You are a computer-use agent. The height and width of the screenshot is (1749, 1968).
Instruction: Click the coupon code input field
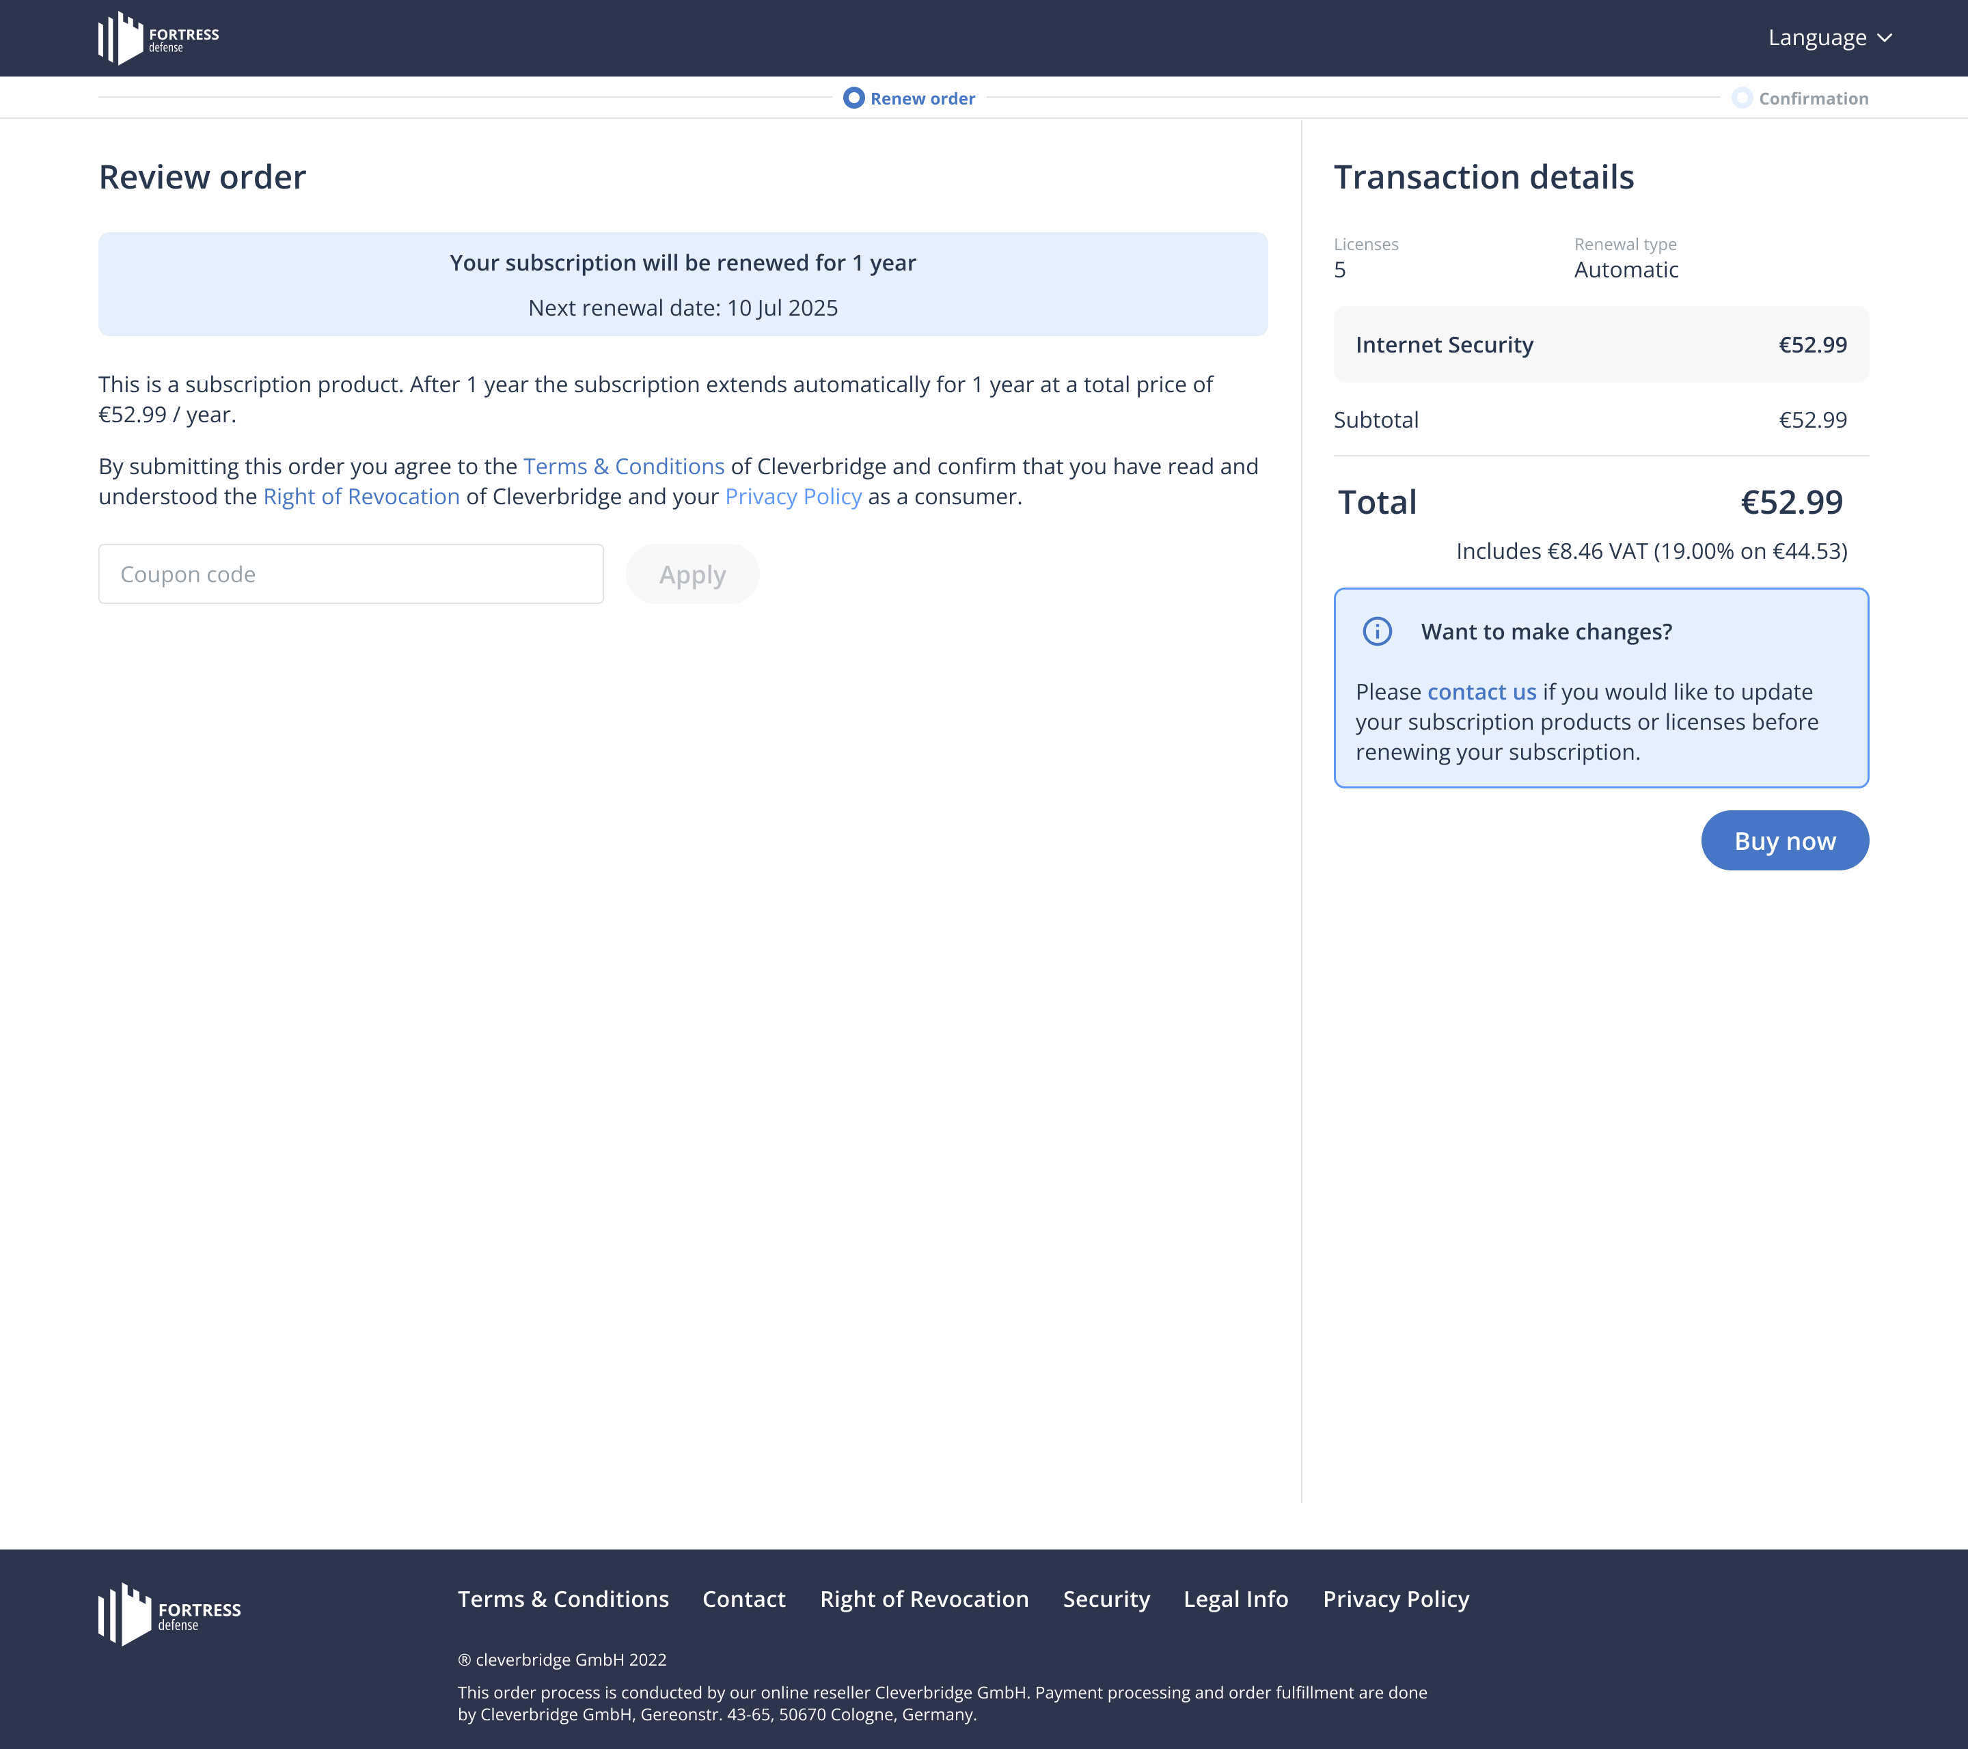point(351,574)
